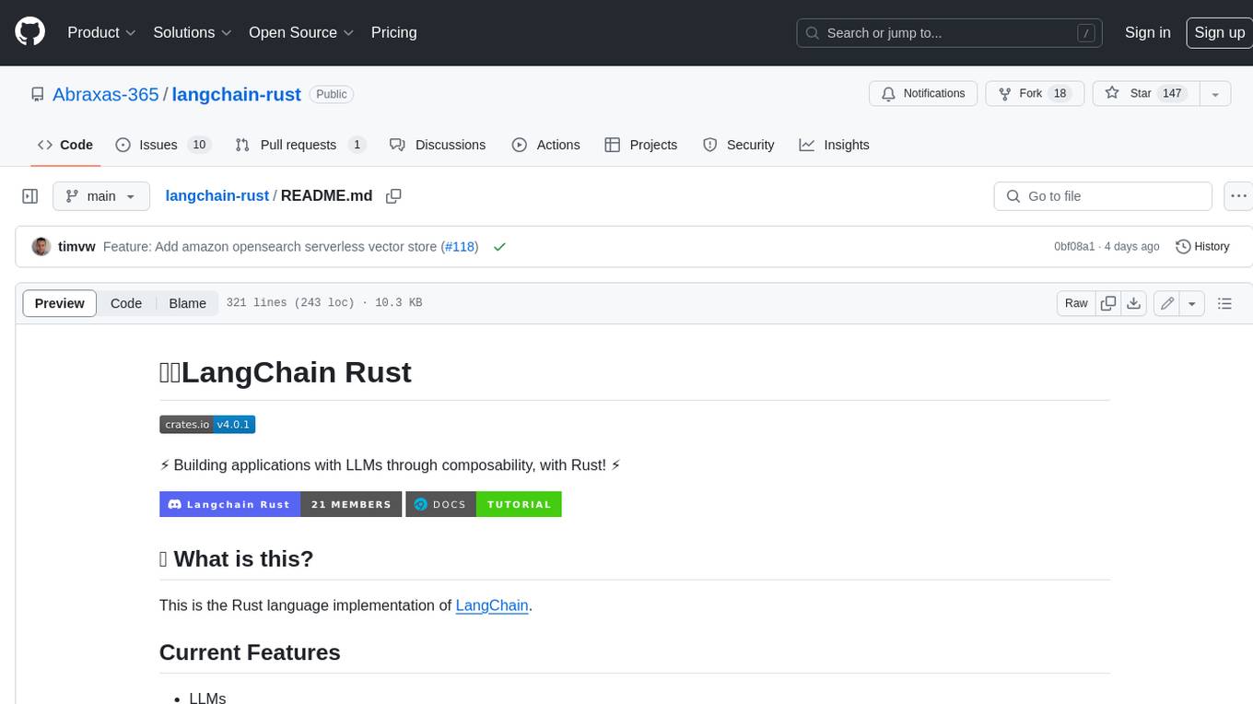The image size is (1253, 704).
Task: Open the commit message about amazon opensearch
Action: (270, 247)
